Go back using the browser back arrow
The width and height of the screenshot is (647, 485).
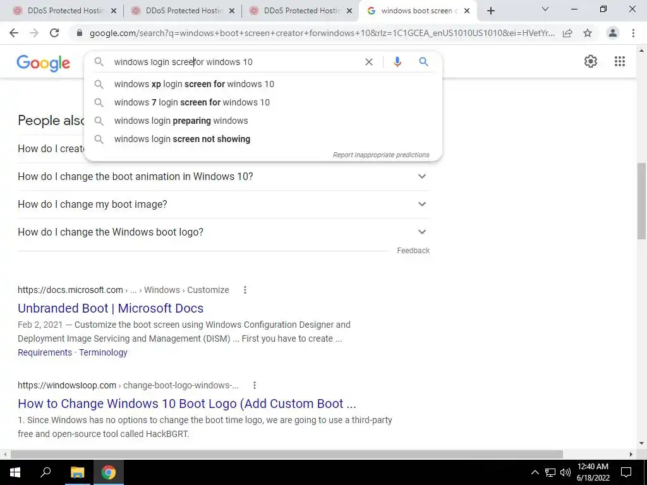(14, 33)
